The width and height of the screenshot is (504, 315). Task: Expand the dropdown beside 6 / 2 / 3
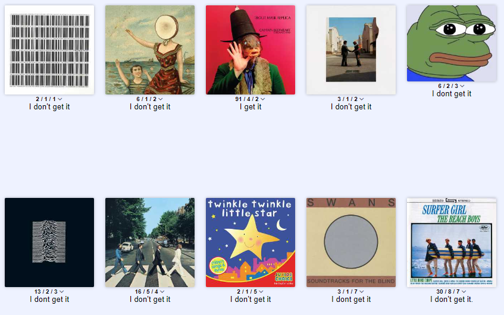click(462, 86)
